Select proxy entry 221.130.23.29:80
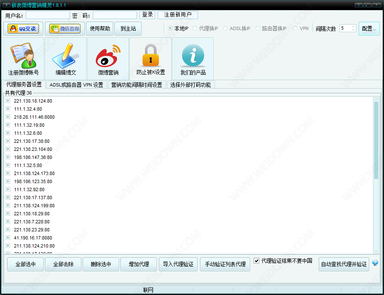 click(x=32, y=230)
